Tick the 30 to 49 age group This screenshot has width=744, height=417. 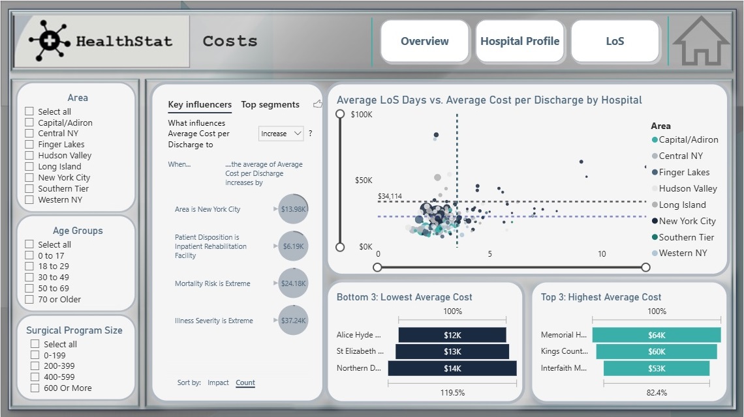coord(29,277)
